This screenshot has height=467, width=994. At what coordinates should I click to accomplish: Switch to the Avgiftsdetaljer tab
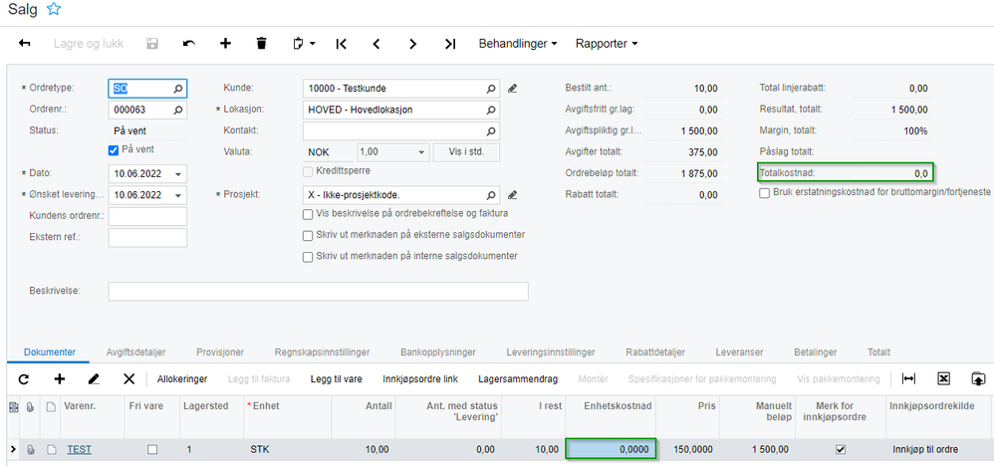pos(136,352)
